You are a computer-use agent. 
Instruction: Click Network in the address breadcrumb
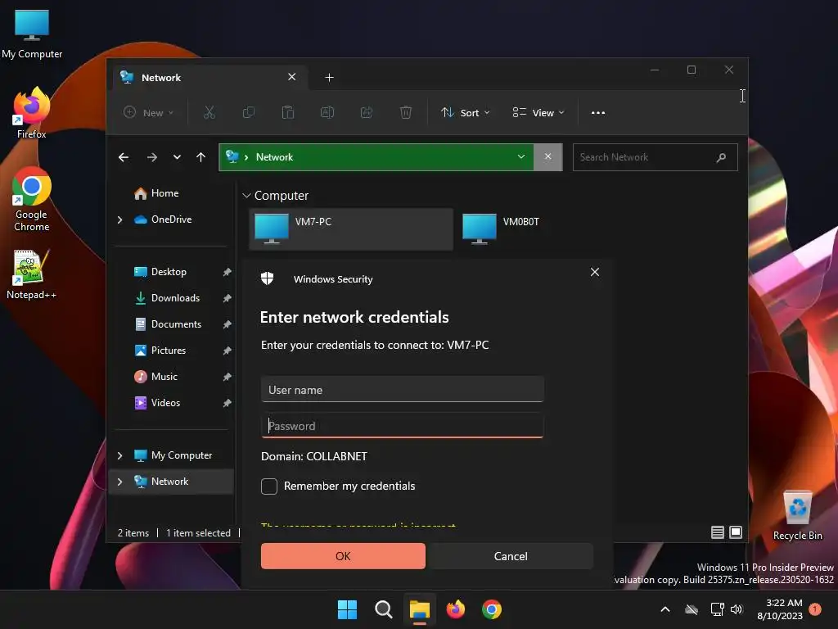tap(274, 157)
